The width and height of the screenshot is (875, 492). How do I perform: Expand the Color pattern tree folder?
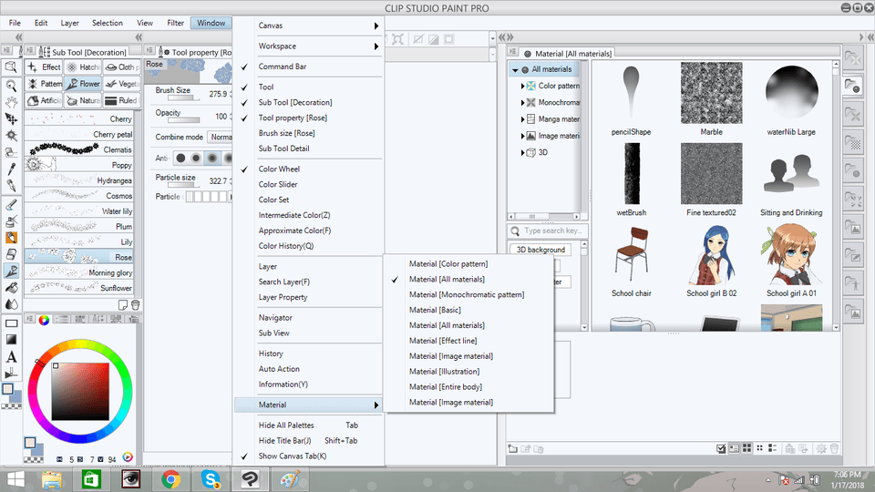(523, 86)
